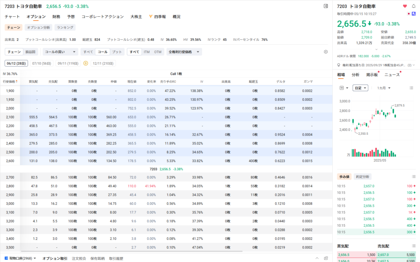
Task: Switch to 損益図 view
Action: tap(30, 52)
